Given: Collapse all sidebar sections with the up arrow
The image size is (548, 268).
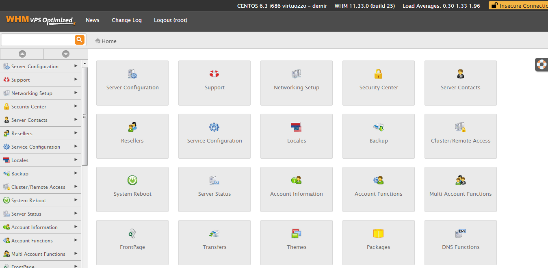Looking at the screenshot, I should (x=22, y=54).
